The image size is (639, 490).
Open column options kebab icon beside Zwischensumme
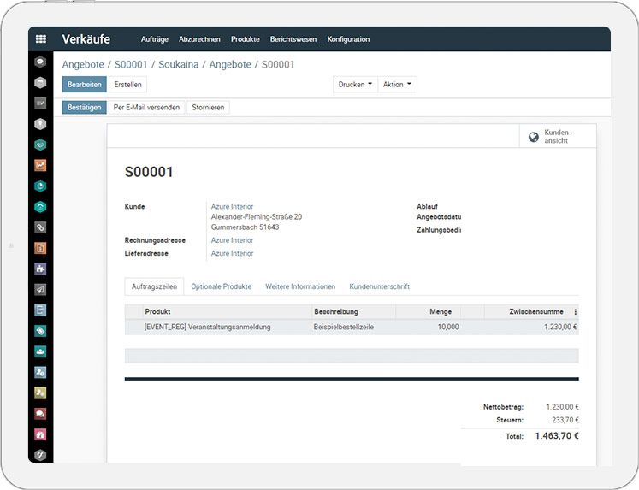click(x=575, y=312)
